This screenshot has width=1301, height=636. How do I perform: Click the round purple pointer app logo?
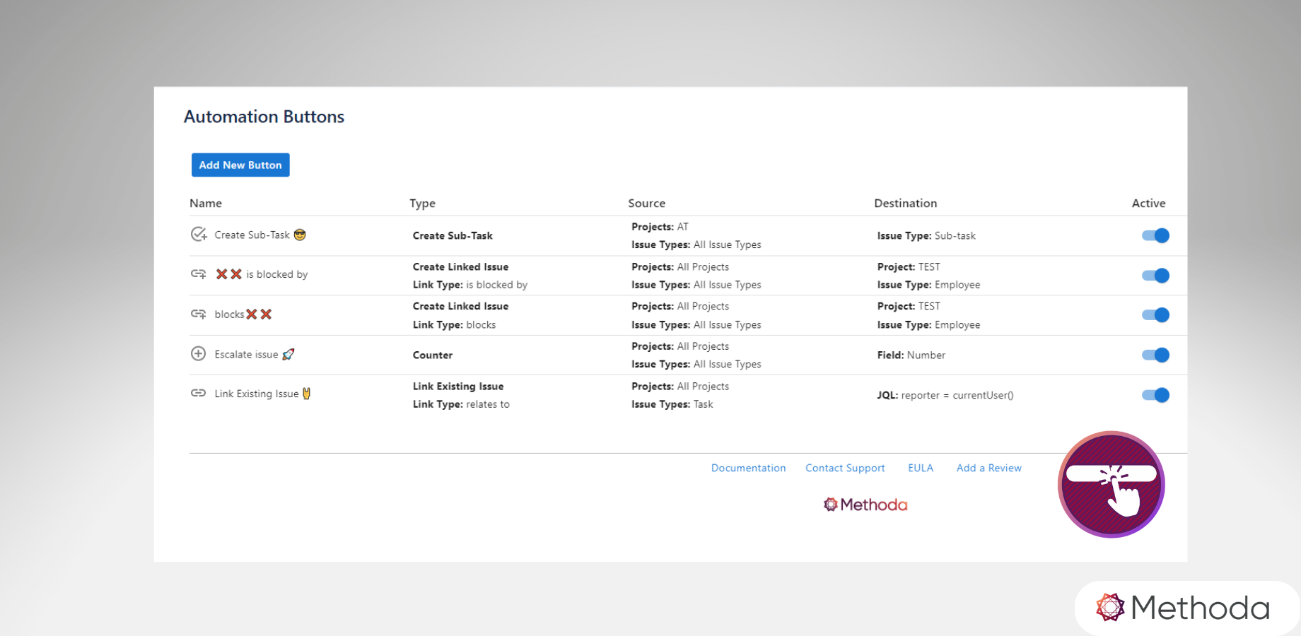(1111, 485)
